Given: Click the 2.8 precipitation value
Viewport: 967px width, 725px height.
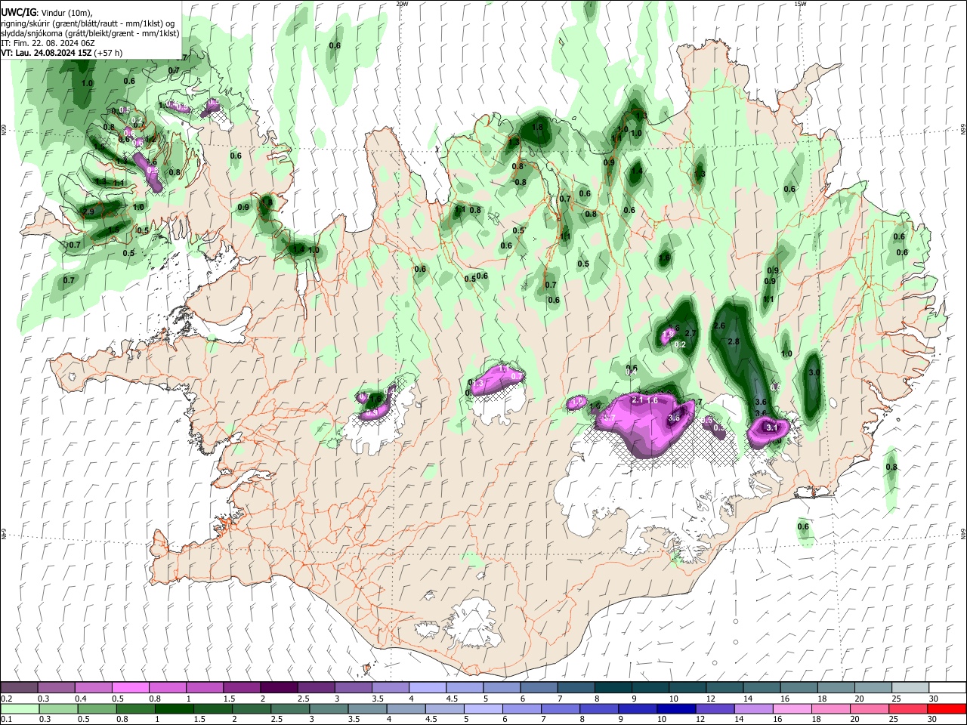Looking at the screenshot, I should (x=733, y=342).
